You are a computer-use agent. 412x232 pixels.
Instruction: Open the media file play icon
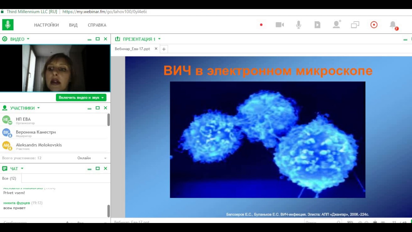tap(317, 25)
